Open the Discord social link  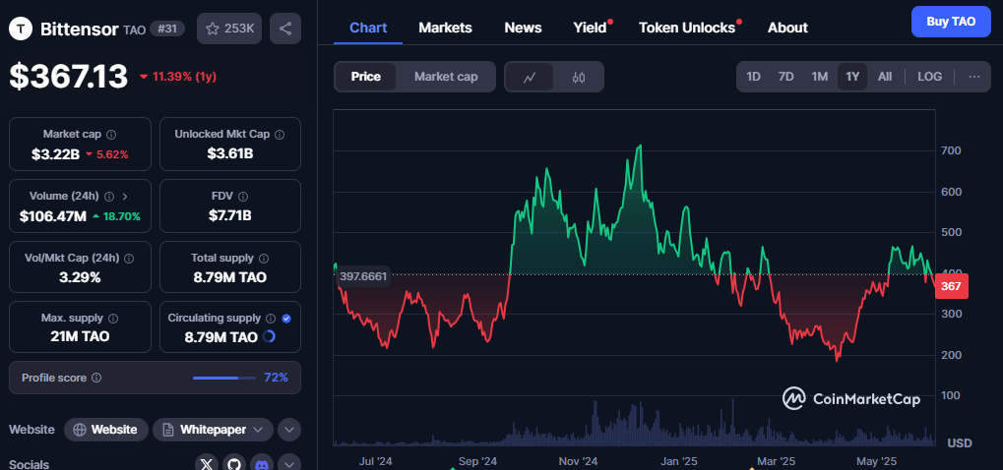(x=262, y=465)
